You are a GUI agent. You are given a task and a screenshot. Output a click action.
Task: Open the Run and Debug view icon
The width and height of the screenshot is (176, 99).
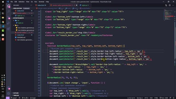pos(9,23)
